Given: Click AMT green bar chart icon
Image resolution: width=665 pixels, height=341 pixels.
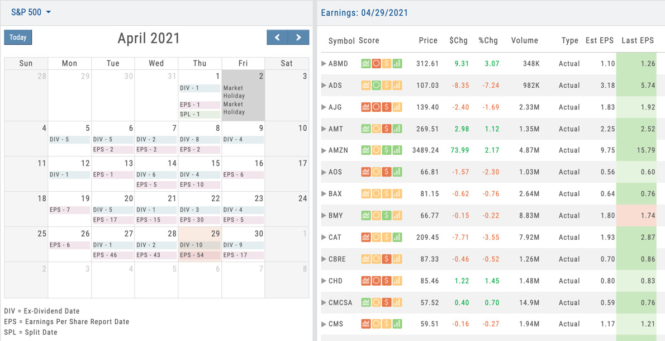Looking at the screenshot, I should tap(397, 129).
